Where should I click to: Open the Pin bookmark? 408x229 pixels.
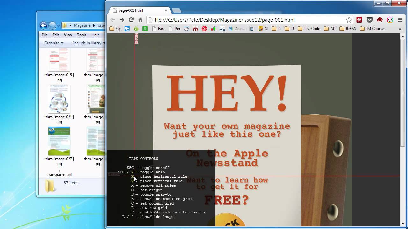point(174,29)
